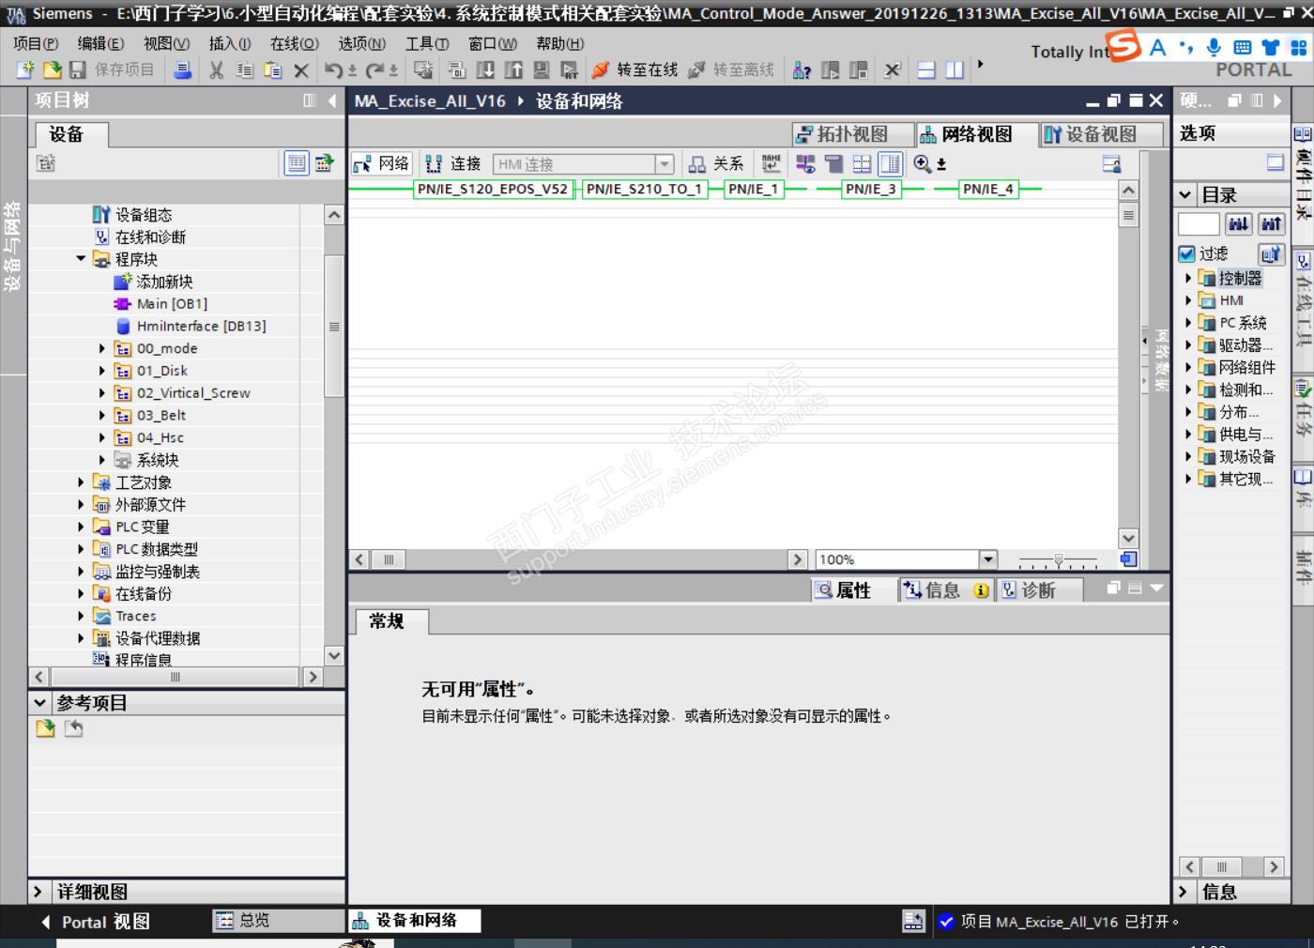Split the editor space horizontally
The image size is (1314, 948).
926,70
